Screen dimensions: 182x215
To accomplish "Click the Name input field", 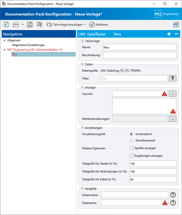I will 139,47.
